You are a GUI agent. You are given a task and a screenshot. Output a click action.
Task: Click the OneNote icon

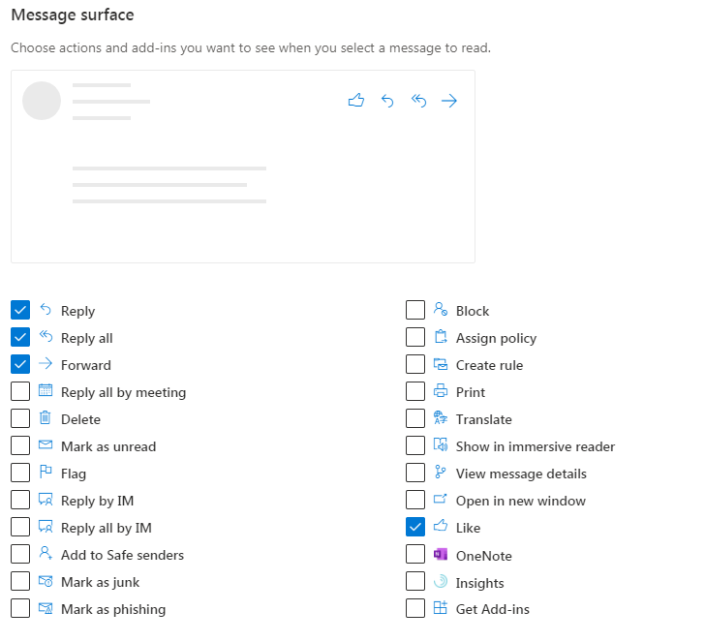pos(441,555)
